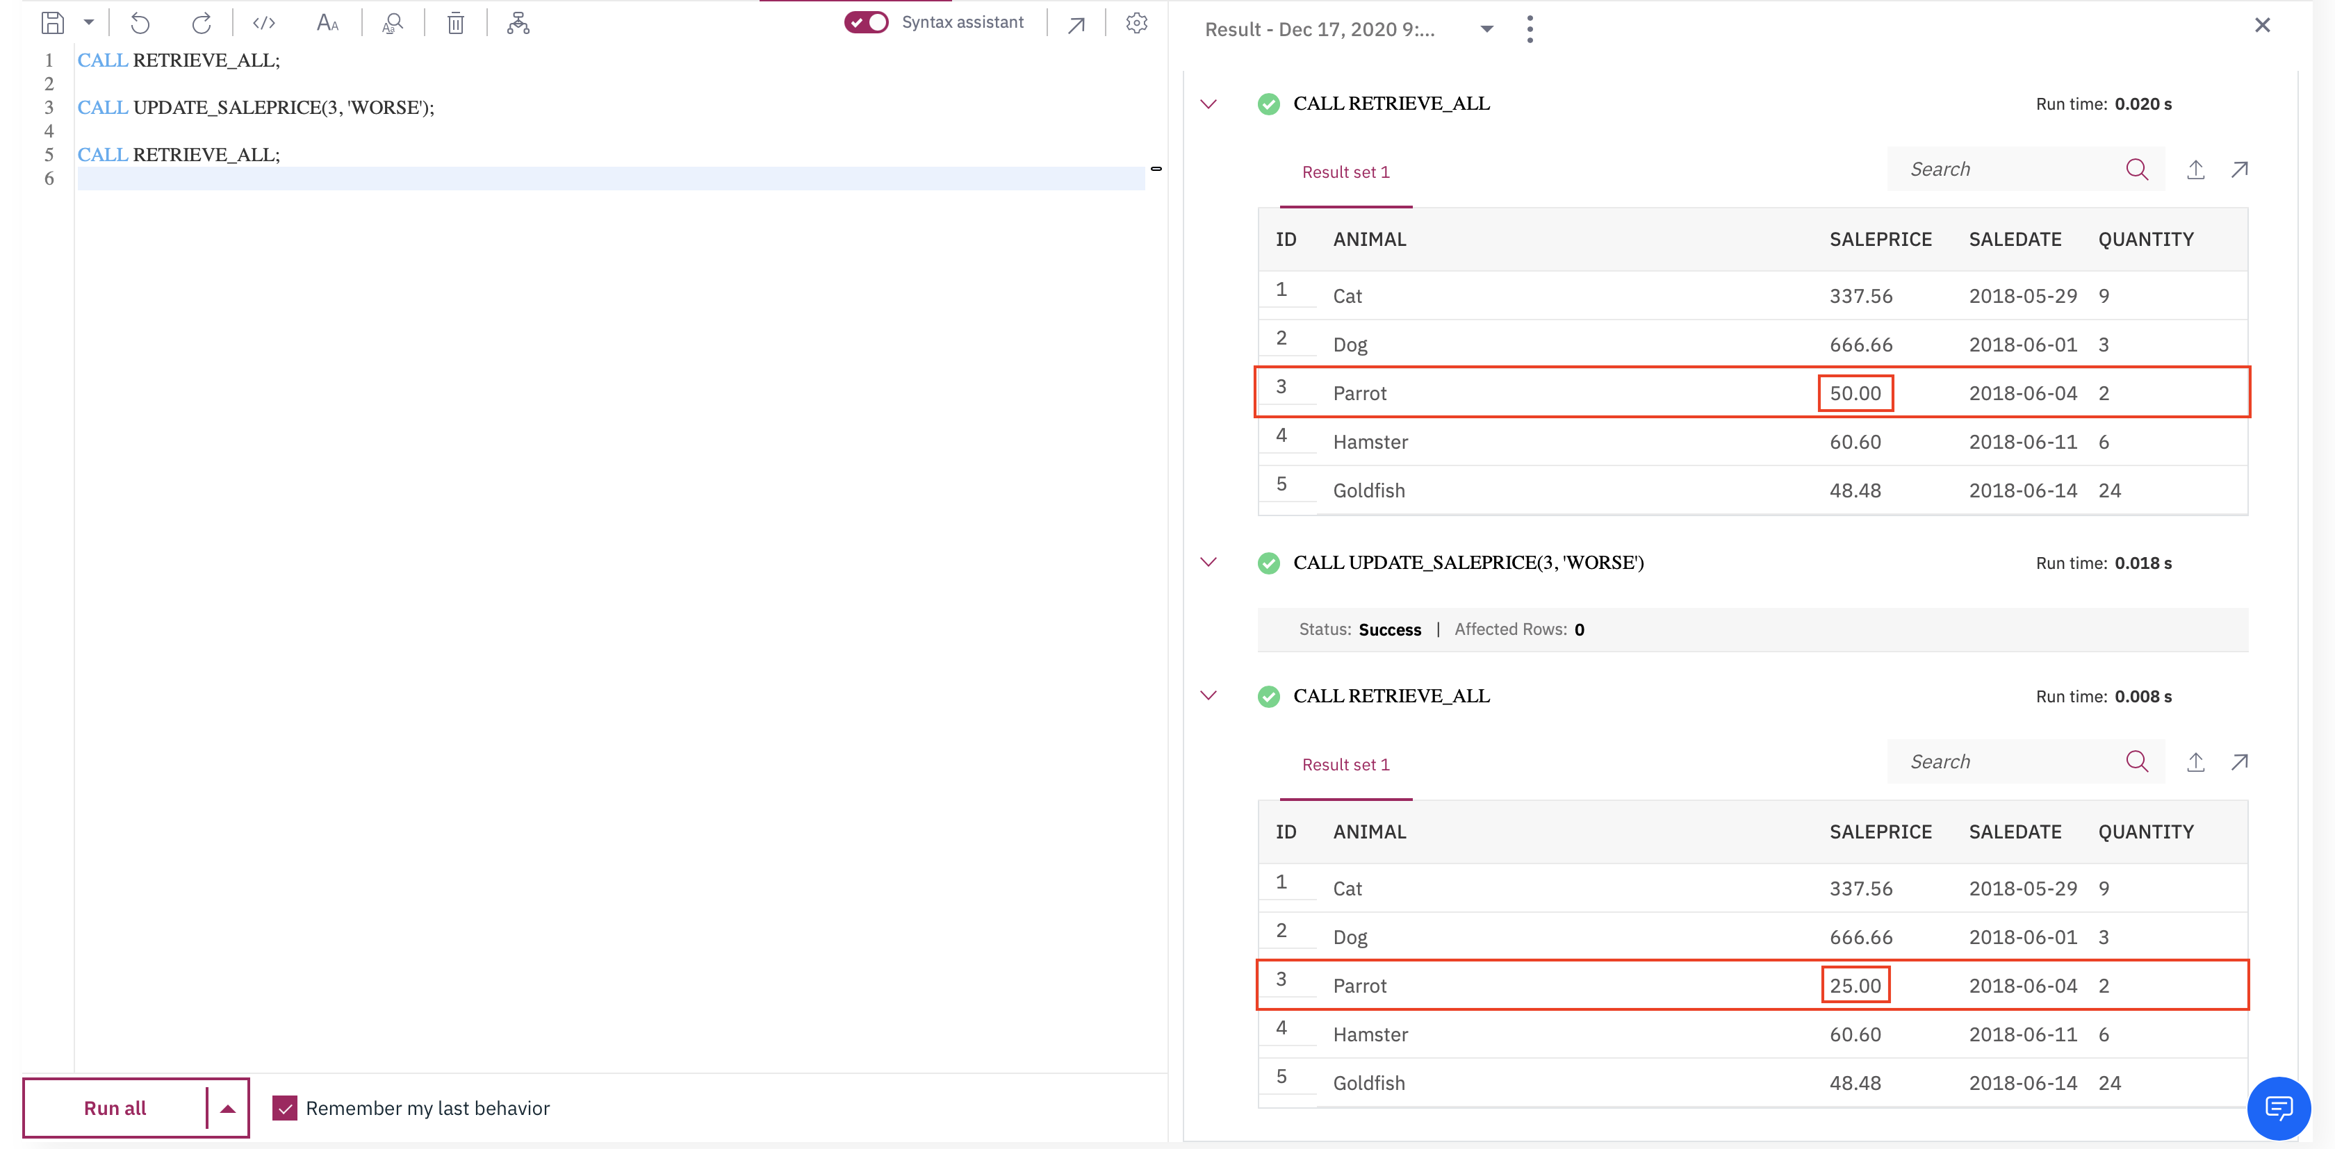Open the result three-dot overflow menu
Viewport: 2335px width, 1149px height.
[1530, 29]
